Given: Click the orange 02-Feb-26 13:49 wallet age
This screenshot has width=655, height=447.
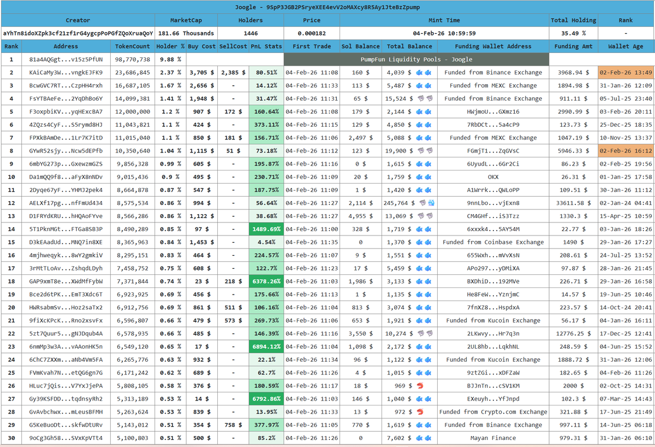Looking at the screenshot, I should point(626,73).
